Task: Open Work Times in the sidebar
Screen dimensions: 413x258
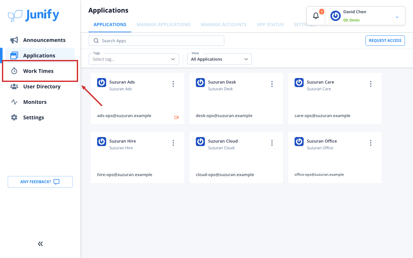Action: pyautogui.click(x=40, y=71)
